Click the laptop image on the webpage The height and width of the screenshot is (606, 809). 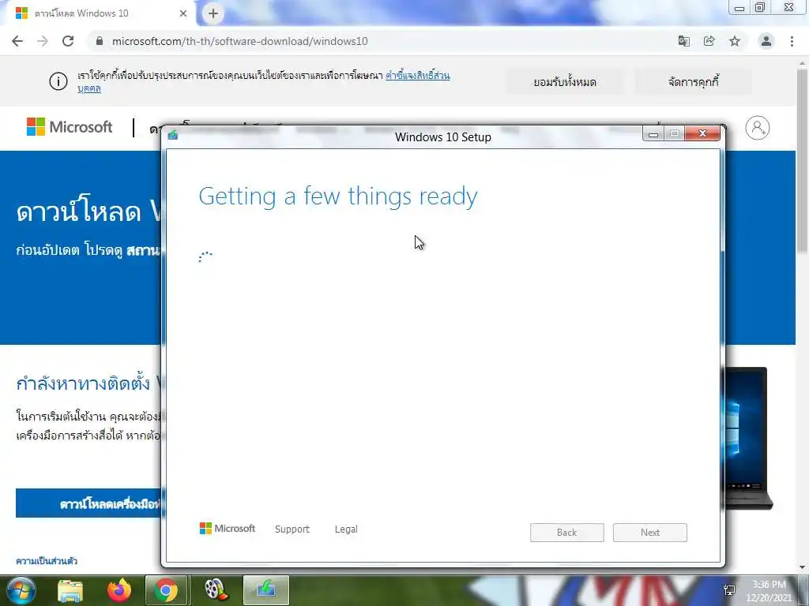click(747, 438)
